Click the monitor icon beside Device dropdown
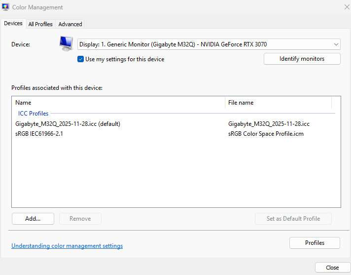 66,43
